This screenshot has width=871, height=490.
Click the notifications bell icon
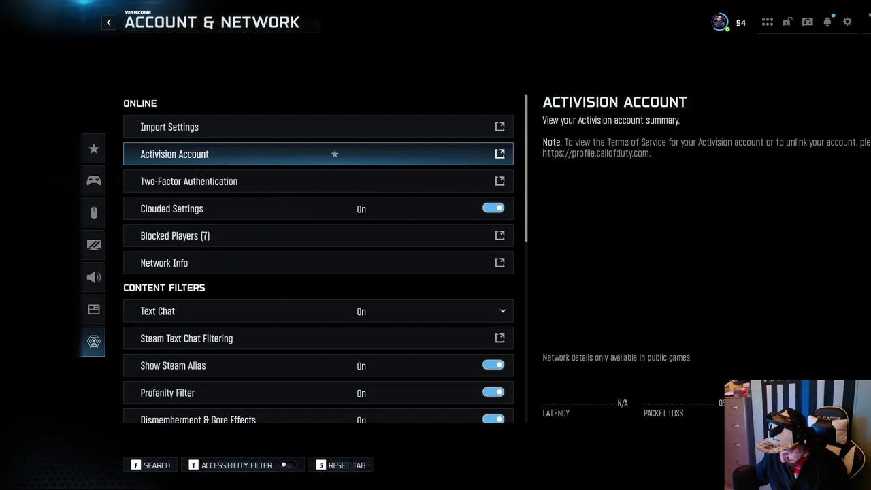(827, 22)
